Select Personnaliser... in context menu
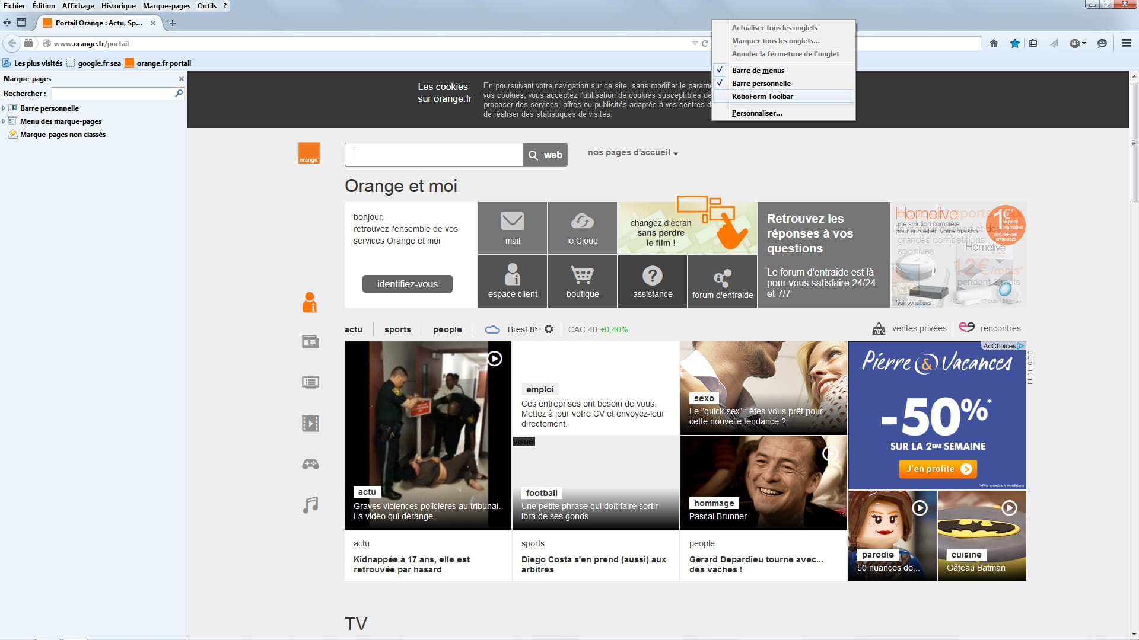1139x640 pixels. coord(756,113)
